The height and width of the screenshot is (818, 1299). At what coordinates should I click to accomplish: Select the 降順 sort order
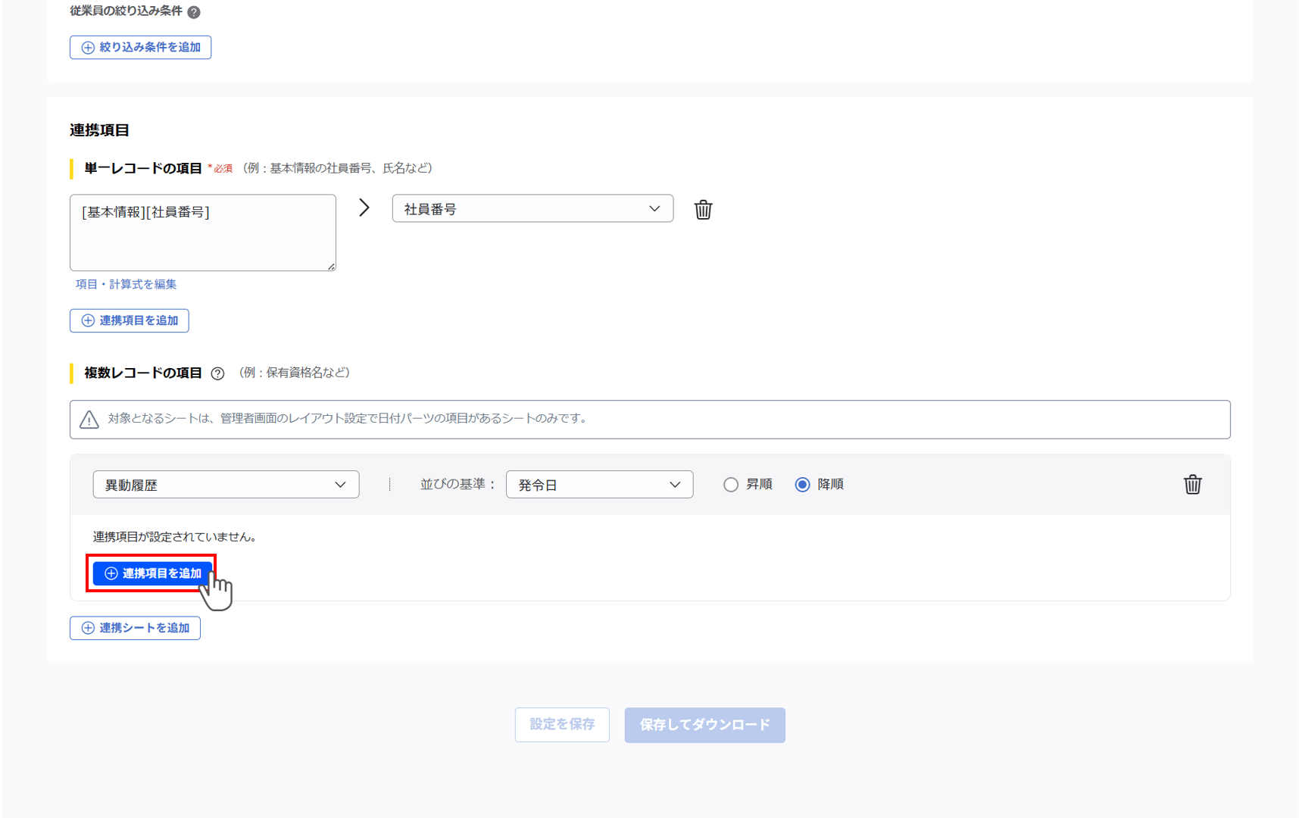point(802,484)
